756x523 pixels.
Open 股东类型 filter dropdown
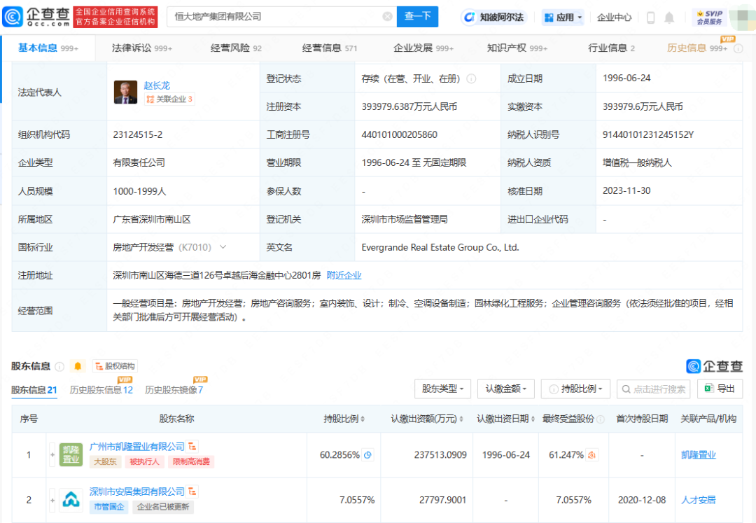tap(442, 389)
